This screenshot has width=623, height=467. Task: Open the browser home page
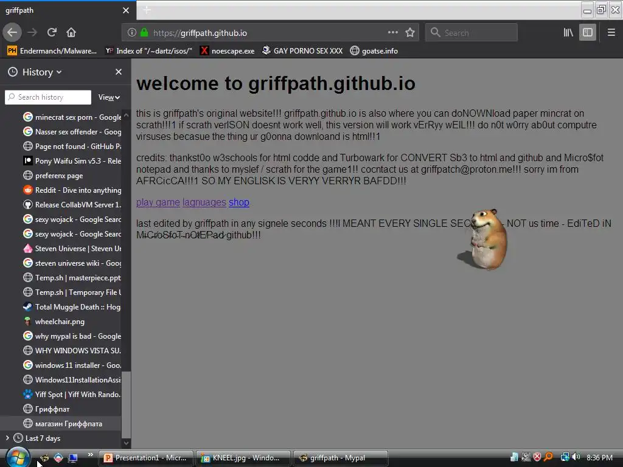[x=71, y=32]
